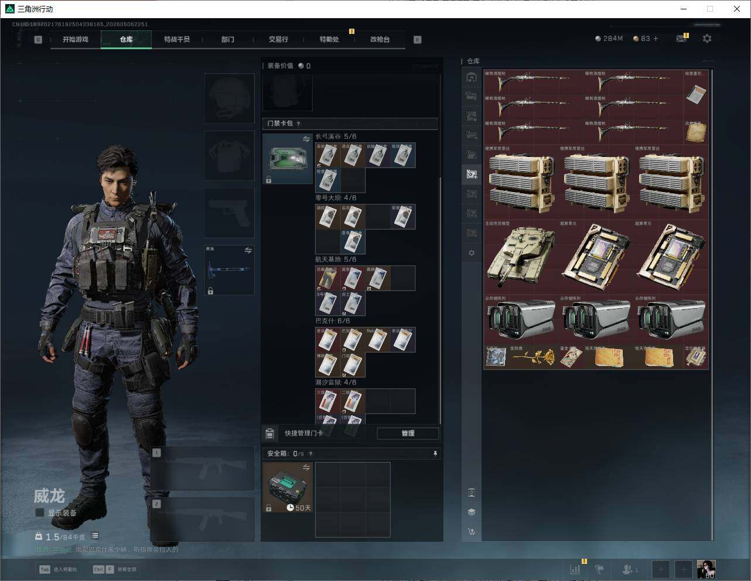Select the first keycard under 航天基地
Screen dimensions: 751x581
pyautogui.click(x=328, y=278)
